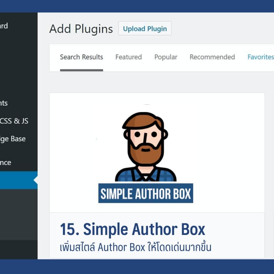Click the SIMPLE AUTHOR BOX banner label
Image resolution: width=274 pixels, height=274 pixels.
(x=146, y=194)
